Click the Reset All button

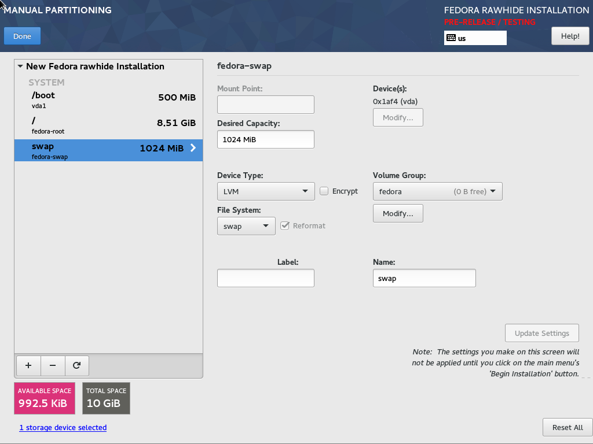click(568, 427)
